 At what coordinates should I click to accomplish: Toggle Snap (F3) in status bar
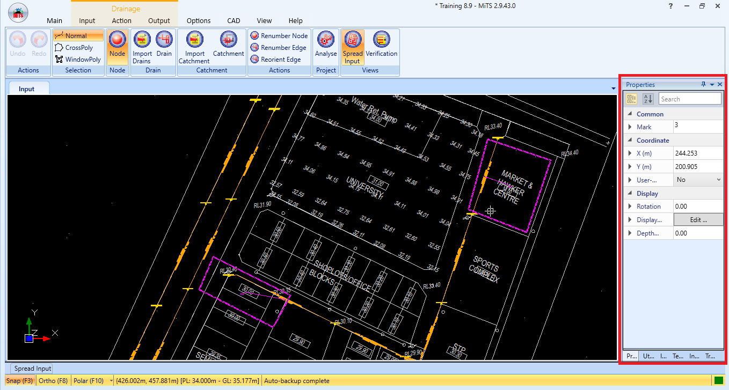point(20,381)
